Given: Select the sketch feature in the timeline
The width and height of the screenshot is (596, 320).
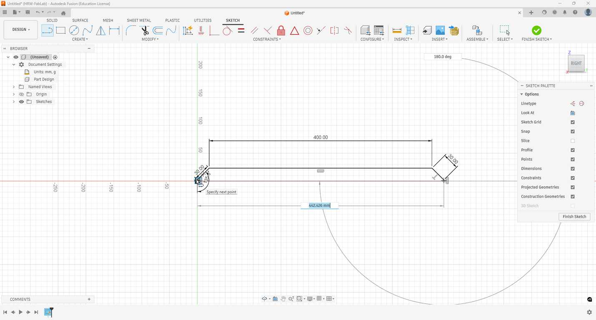Looking at the screenshot, I should 48,312.
